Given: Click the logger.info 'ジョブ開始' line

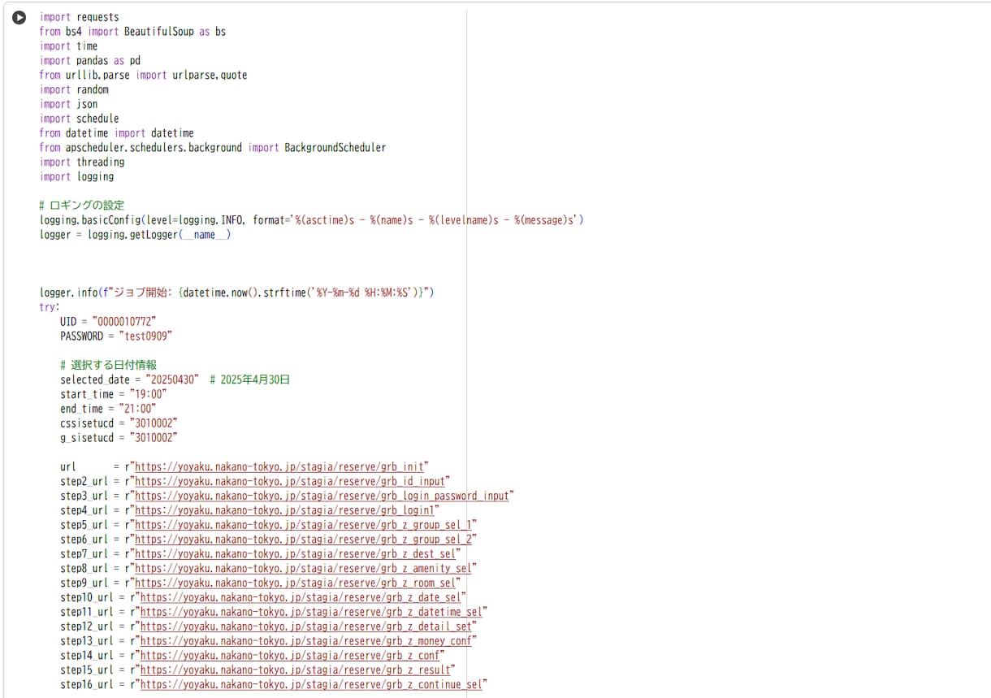Looking at the screenshot, I should point(237,293).
